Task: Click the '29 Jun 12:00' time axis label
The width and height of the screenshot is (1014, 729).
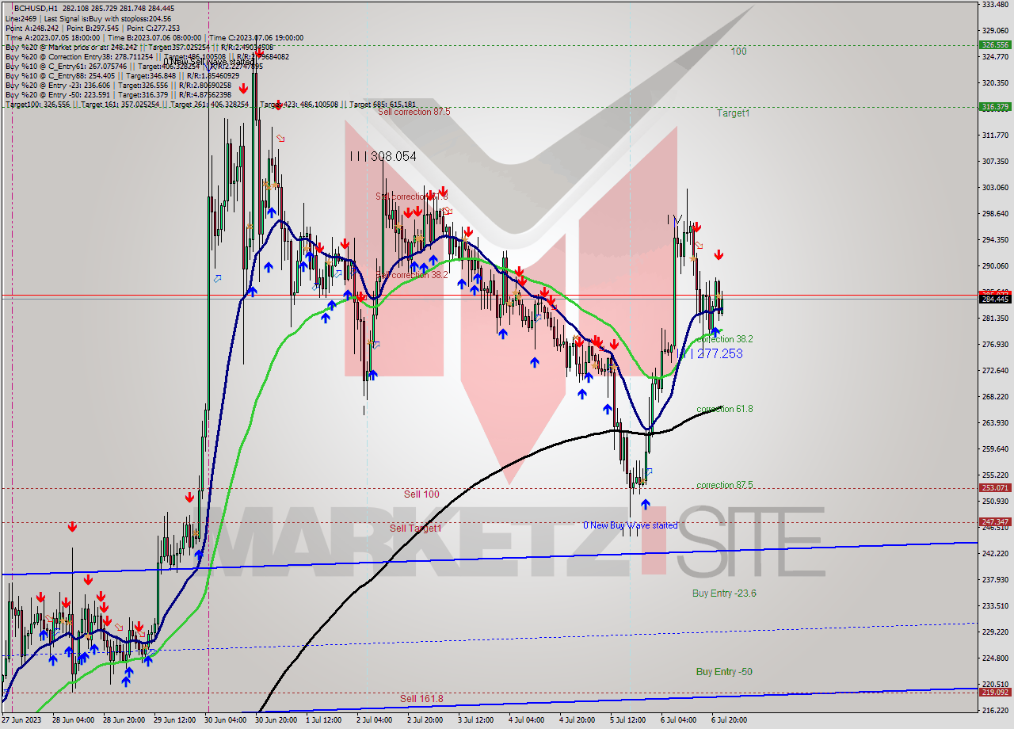Action: click(174, 720)
